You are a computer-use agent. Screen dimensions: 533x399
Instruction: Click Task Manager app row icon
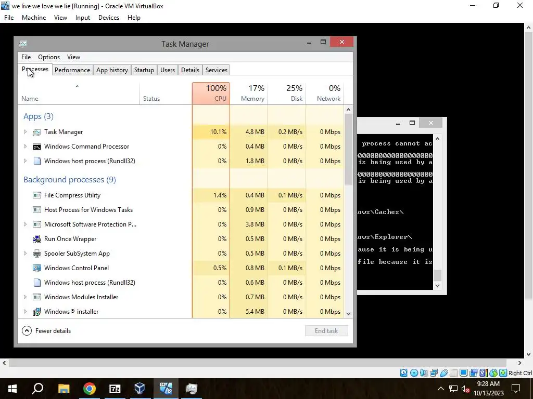(x=37, y=132)
